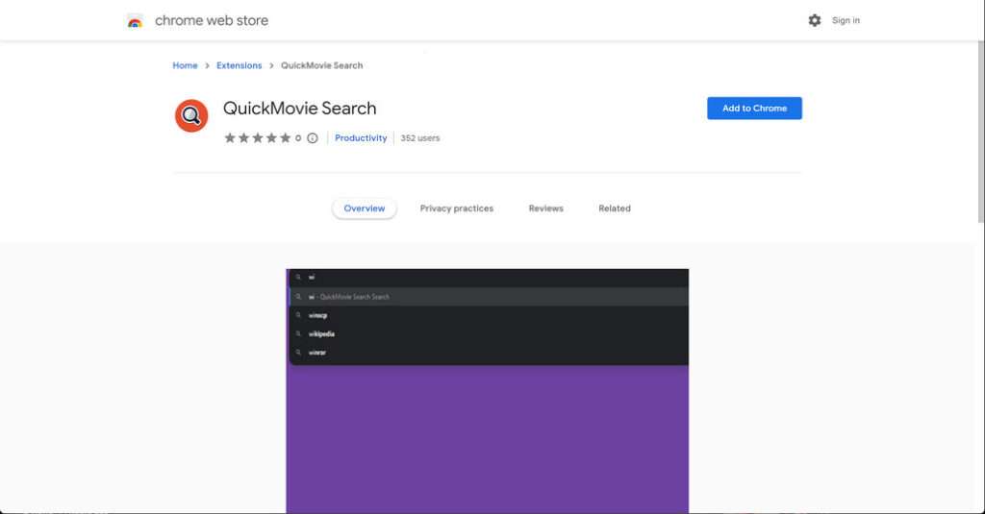Select the Overview tab

point(364,208)
